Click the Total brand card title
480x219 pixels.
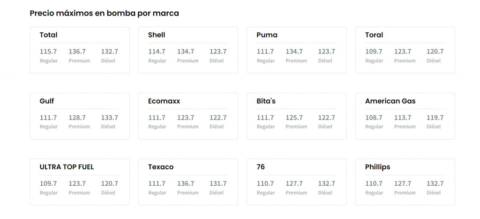click(x=48, y=35)
